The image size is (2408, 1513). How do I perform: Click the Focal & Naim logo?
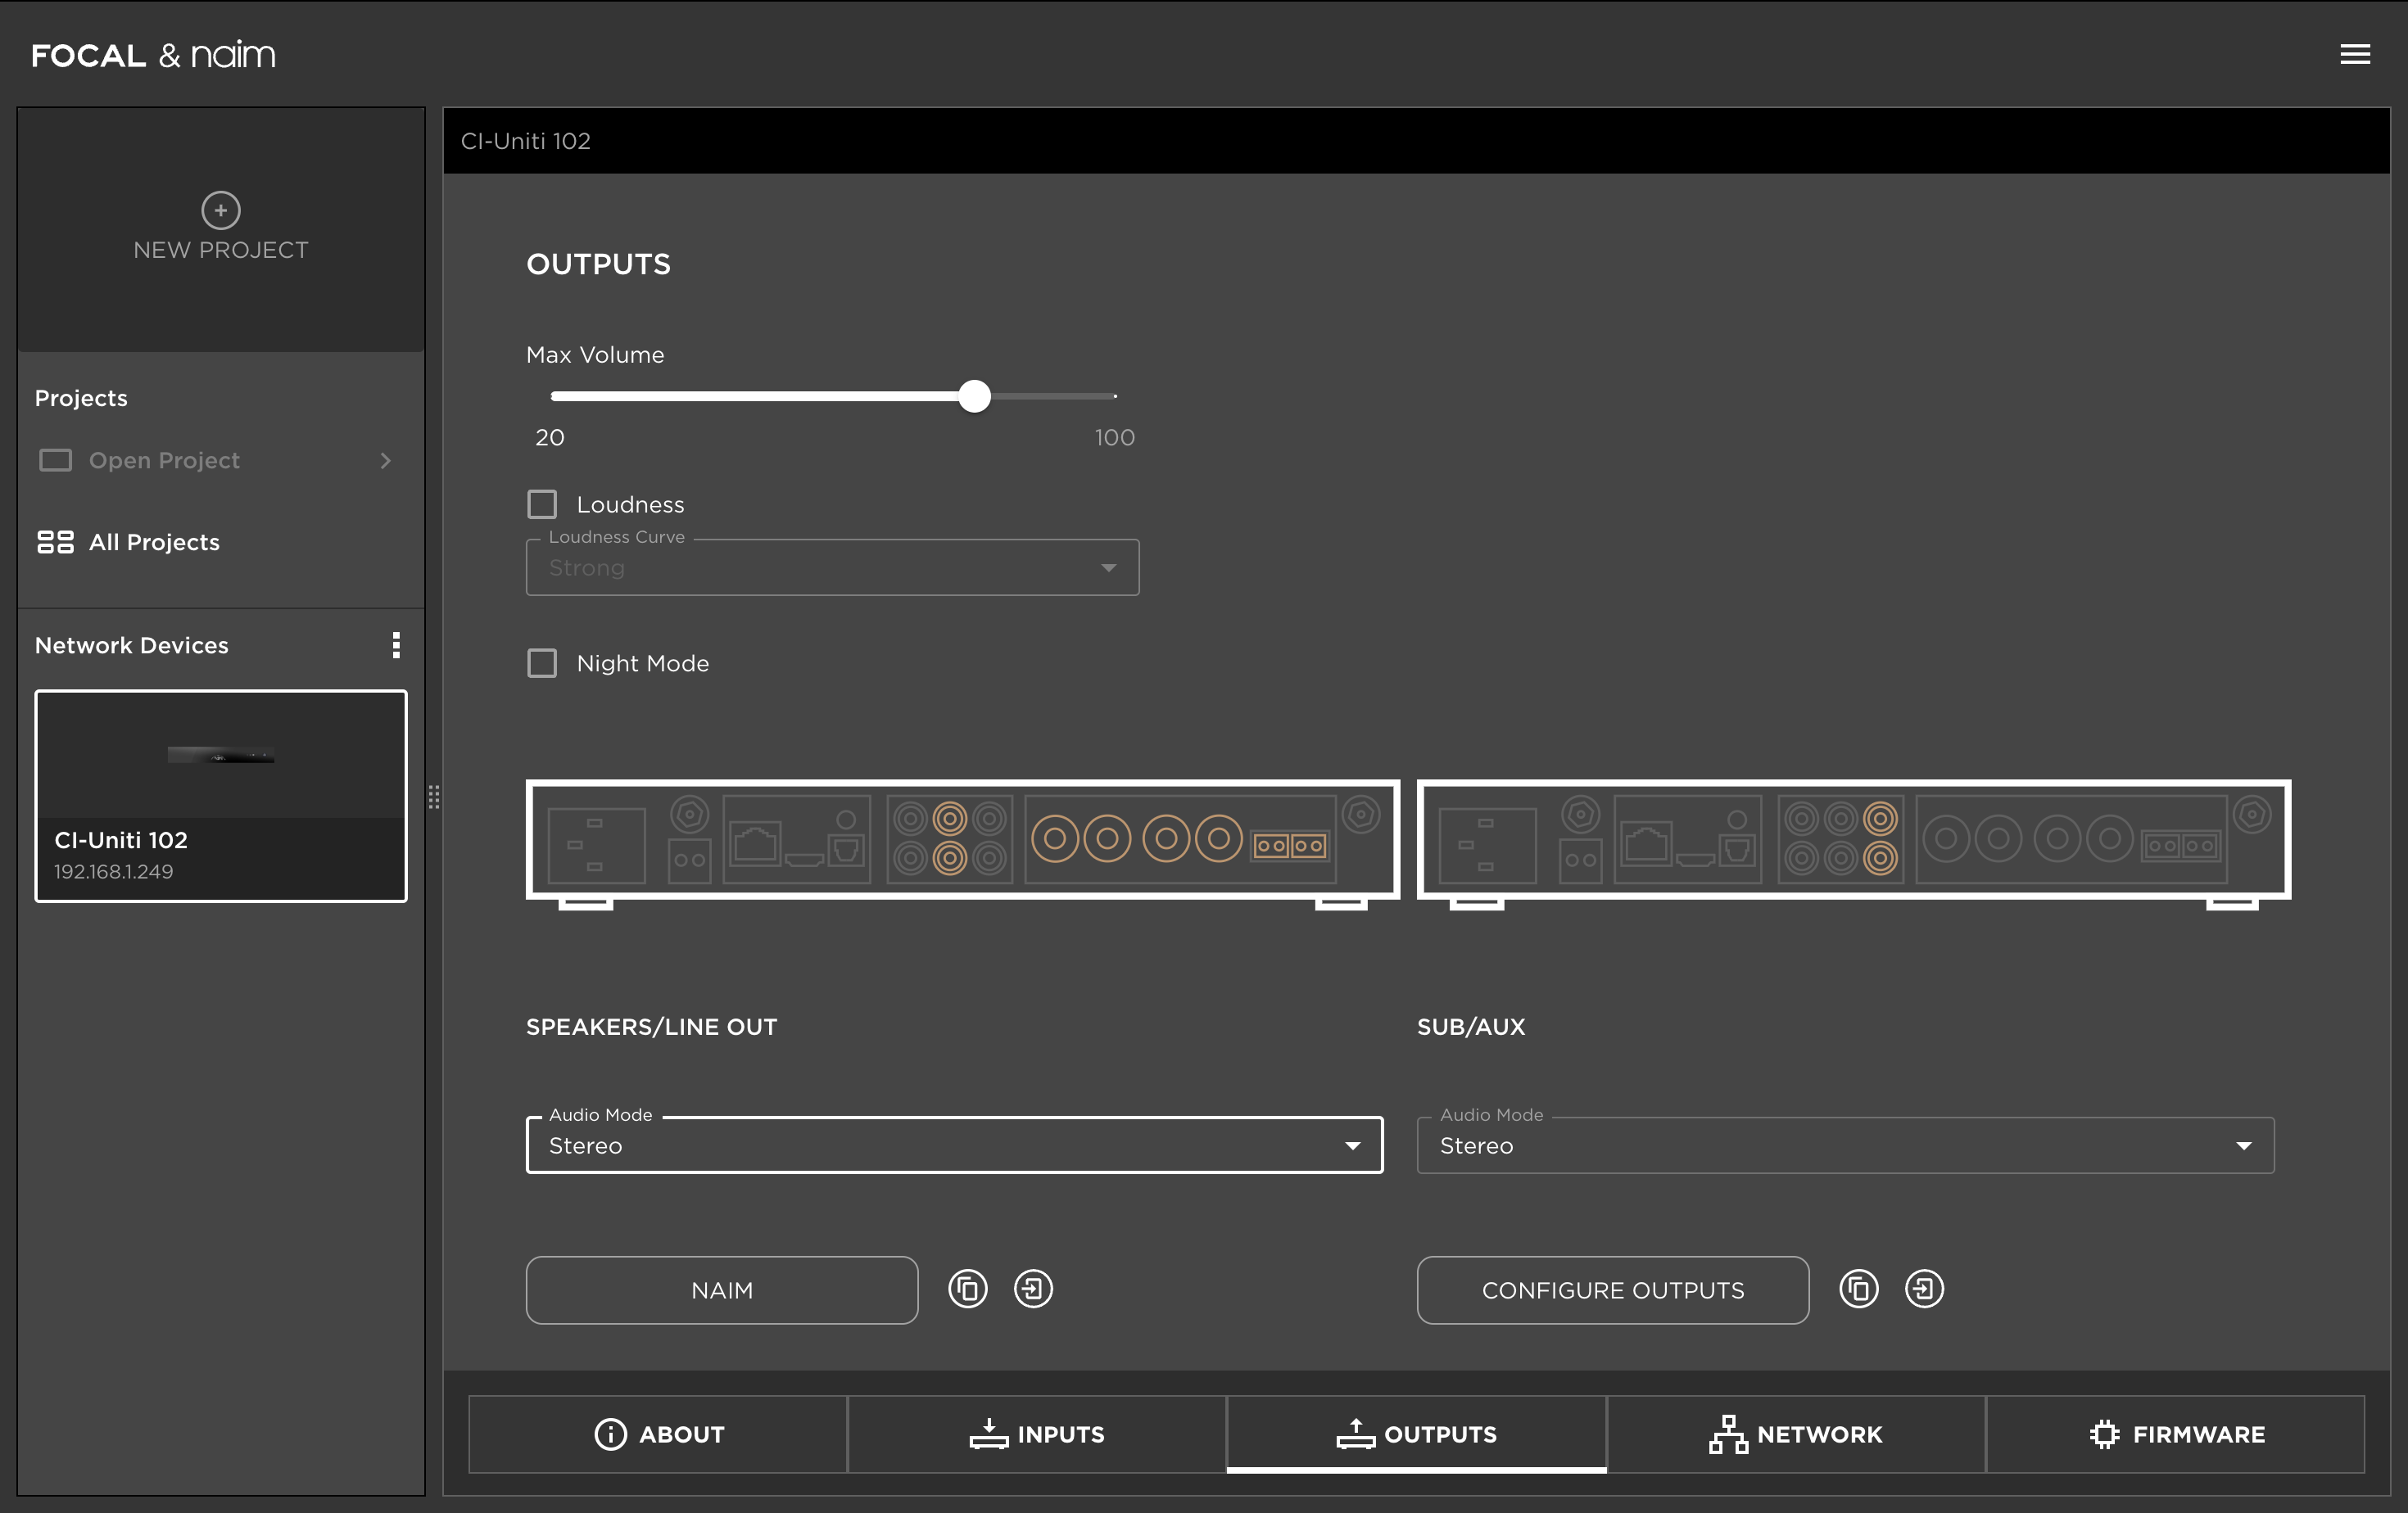[153, 55]
